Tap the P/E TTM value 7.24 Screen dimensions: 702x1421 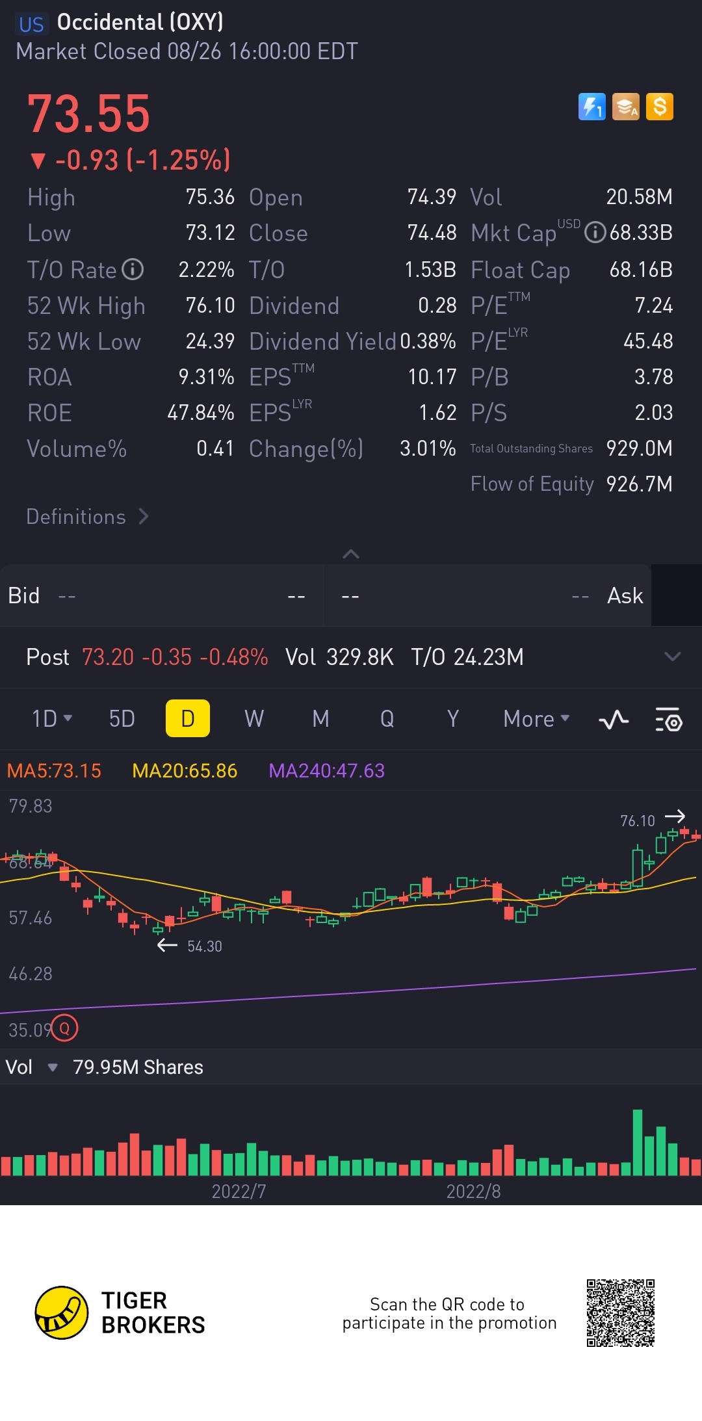pyautogui.click(x=653, y=305)
